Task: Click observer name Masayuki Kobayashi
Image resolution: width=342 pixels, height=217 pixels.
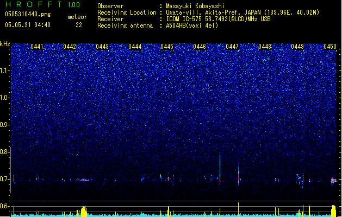Action: (195, 6)
